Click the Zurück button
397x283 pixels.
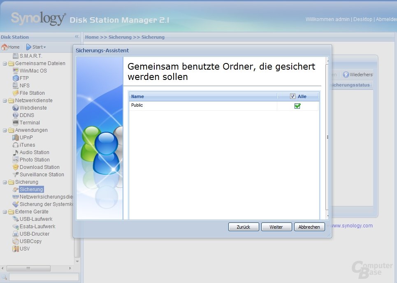coord(244,227)
